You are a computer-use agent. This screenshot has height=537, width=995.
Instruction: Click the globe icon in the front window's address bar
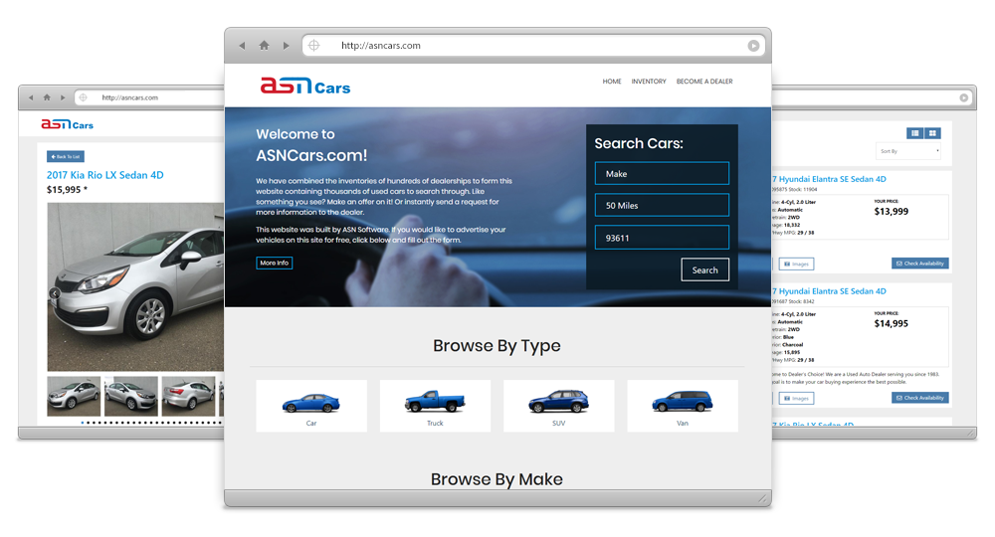(x=314, y=46)
